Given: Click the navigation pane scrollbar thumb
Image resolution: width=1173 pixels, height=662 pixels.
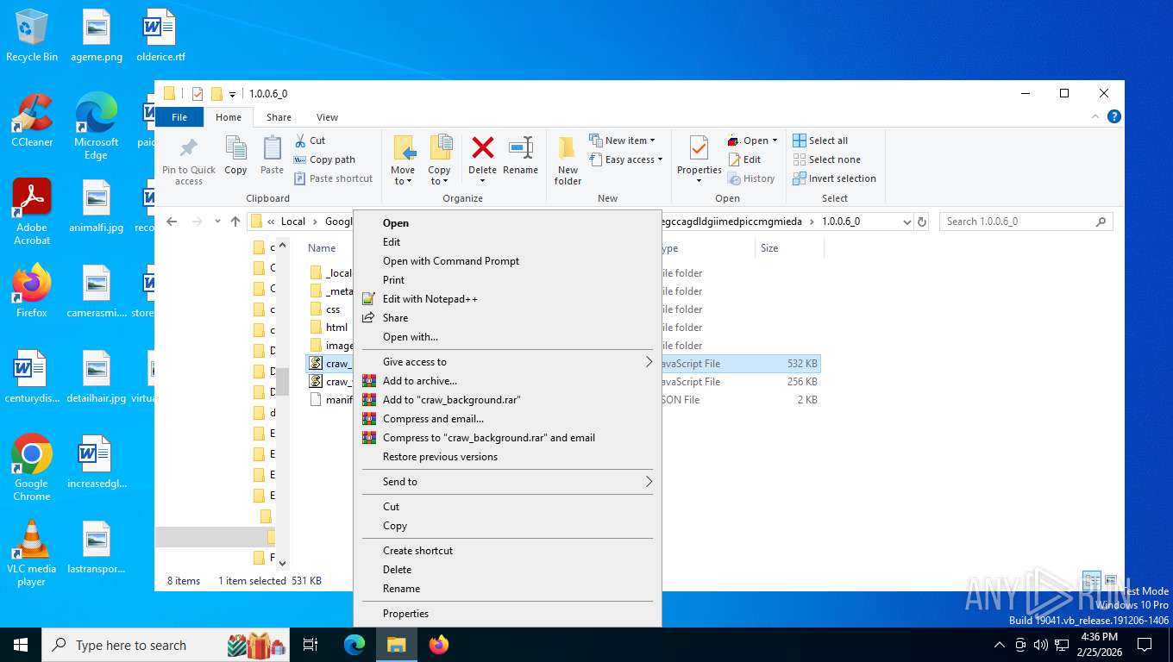Looking at the screenshot, I should pyautogui.click(x=282, y=380).
